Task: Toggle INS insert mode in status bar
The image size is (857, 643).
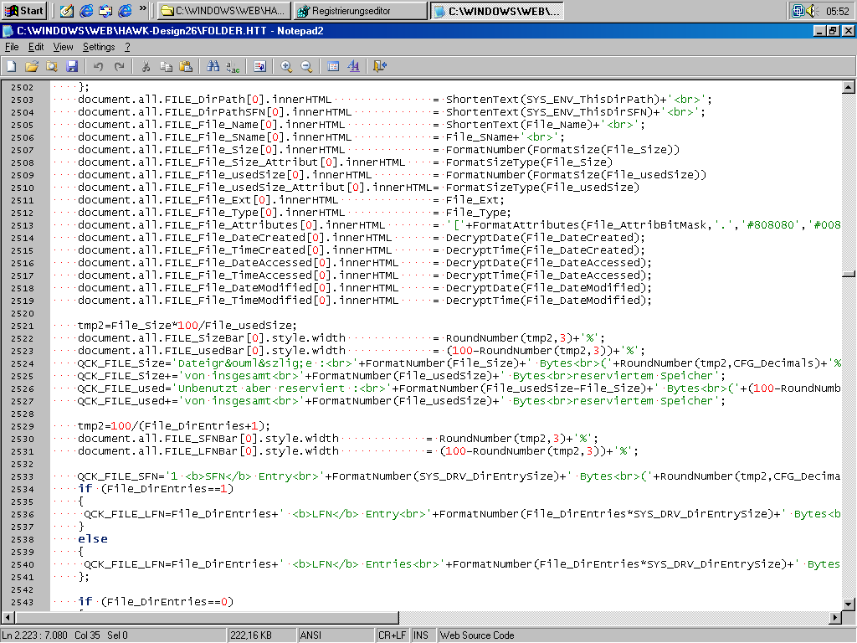Action: 423,635
